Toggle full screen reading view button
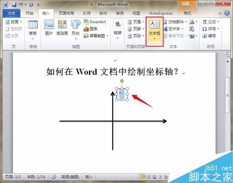Viewport: 233px width, 183px height. 149,177
